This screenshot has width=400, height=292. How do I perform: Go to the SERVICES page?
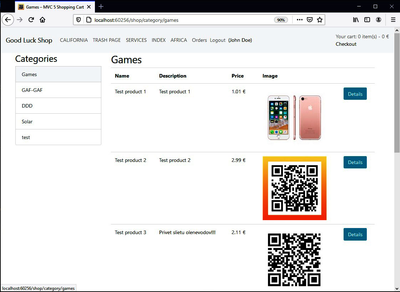[136, 40]
